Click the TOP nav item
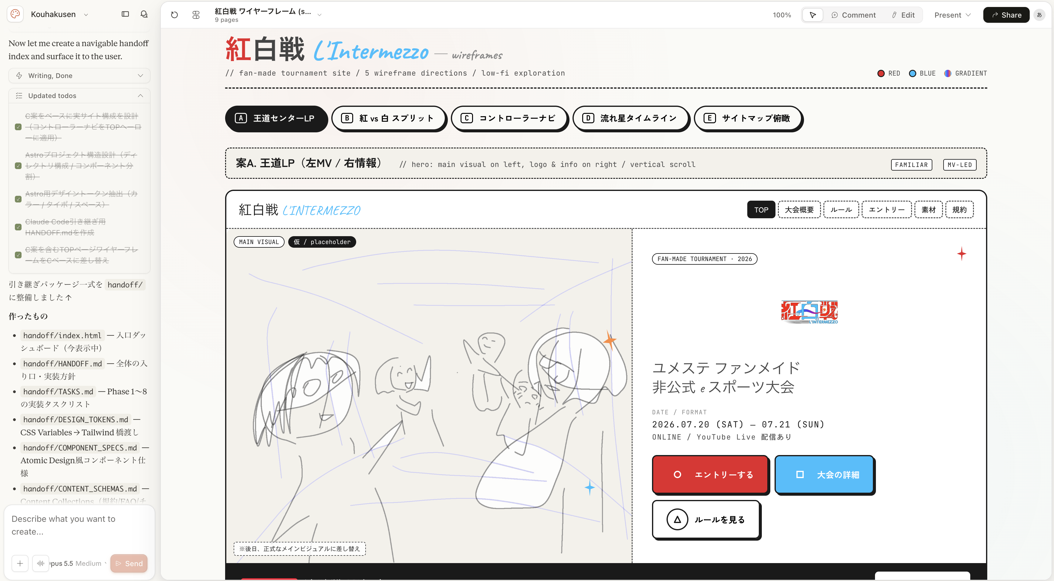1054x581 pixels. point(761,210)
